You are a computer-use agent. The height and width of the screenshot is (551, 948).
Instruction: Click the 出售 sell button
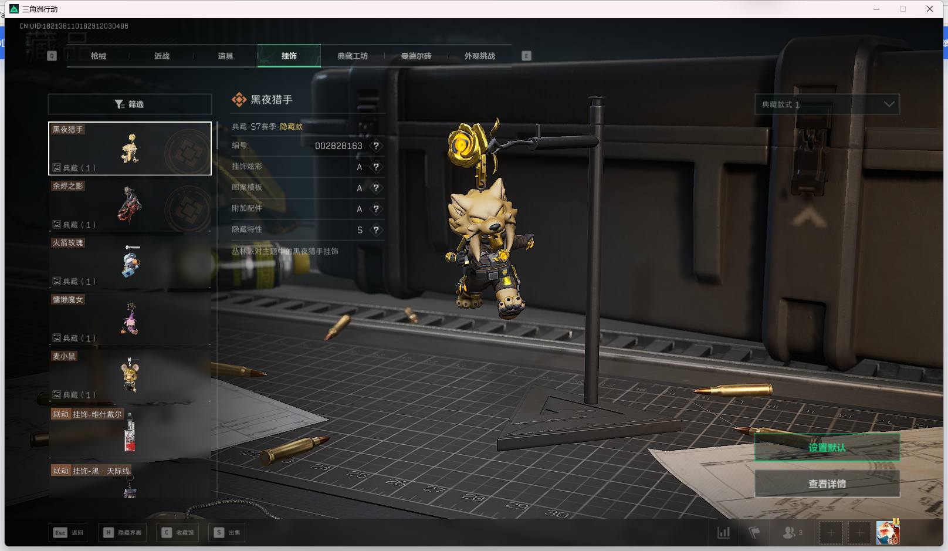click(x=228, y=532)
